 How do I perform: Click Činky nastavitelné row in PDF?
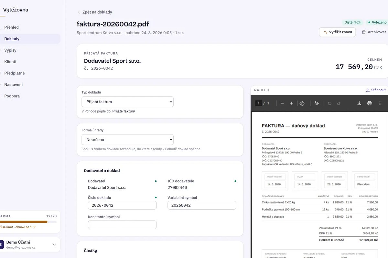tap(319, 202)
